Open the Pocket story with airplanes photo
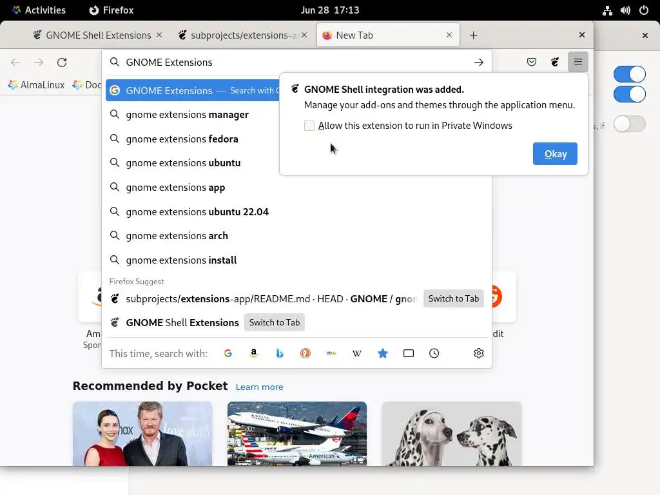This screenshot has height=495, width=660. coord(296,434)
